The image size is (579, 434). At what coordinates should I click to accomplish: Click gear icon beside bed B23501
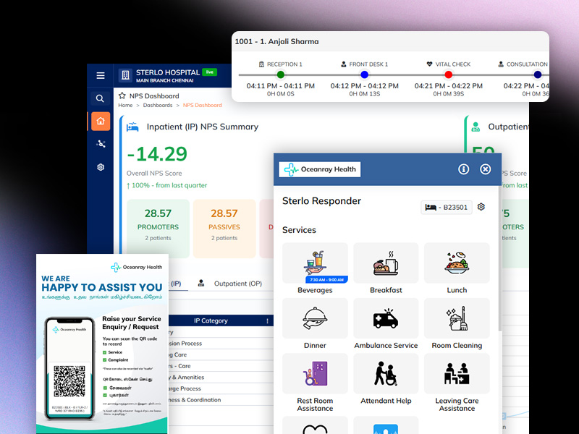click(481, 207)
